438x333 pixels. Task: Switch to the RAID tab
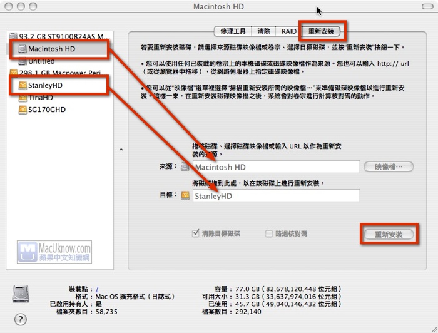[289, 31]
